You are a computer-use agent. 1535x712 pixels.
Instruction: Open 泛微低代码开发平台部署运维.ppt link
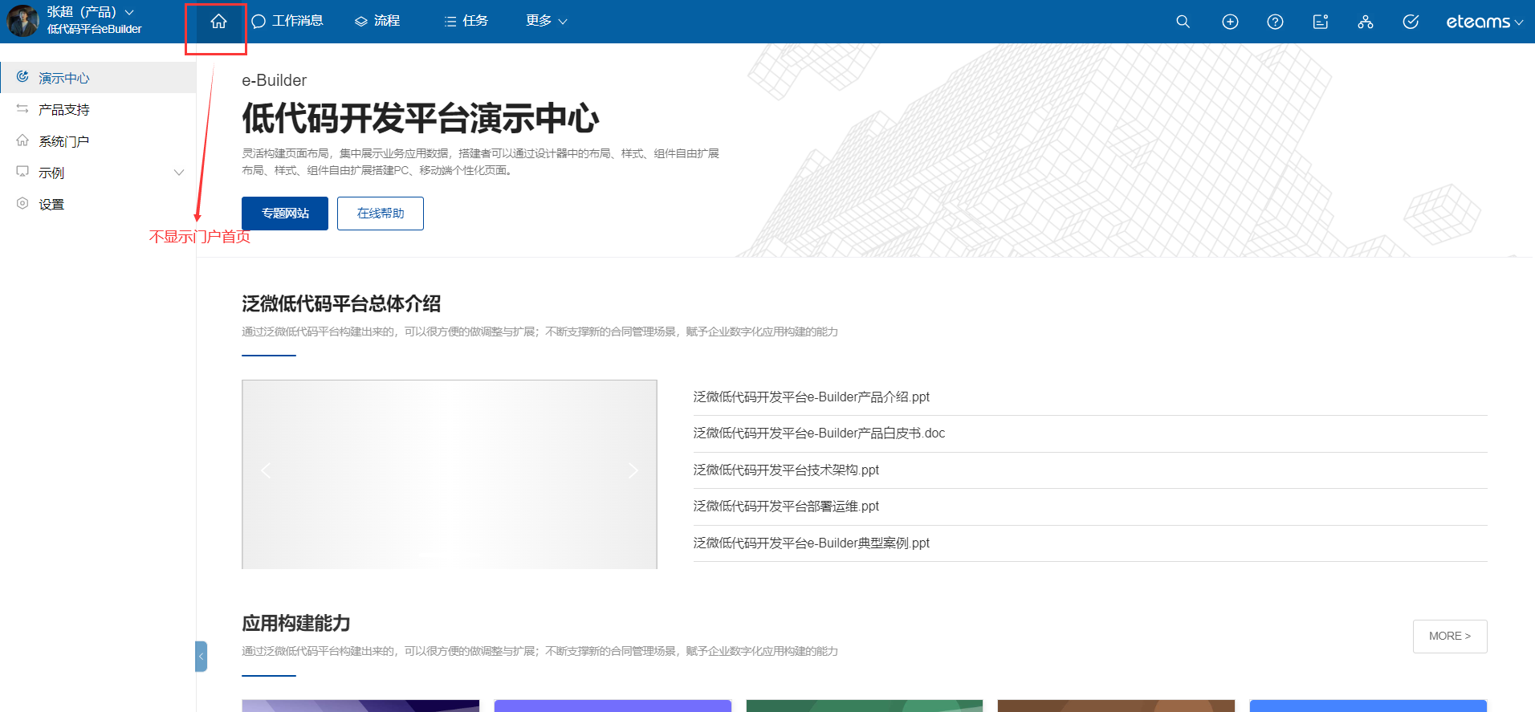point(786,507)
